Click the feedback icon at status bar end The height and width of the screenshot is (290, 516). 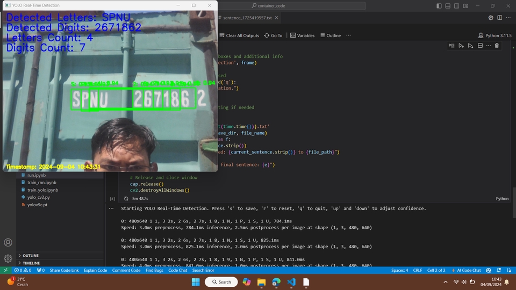509,270
